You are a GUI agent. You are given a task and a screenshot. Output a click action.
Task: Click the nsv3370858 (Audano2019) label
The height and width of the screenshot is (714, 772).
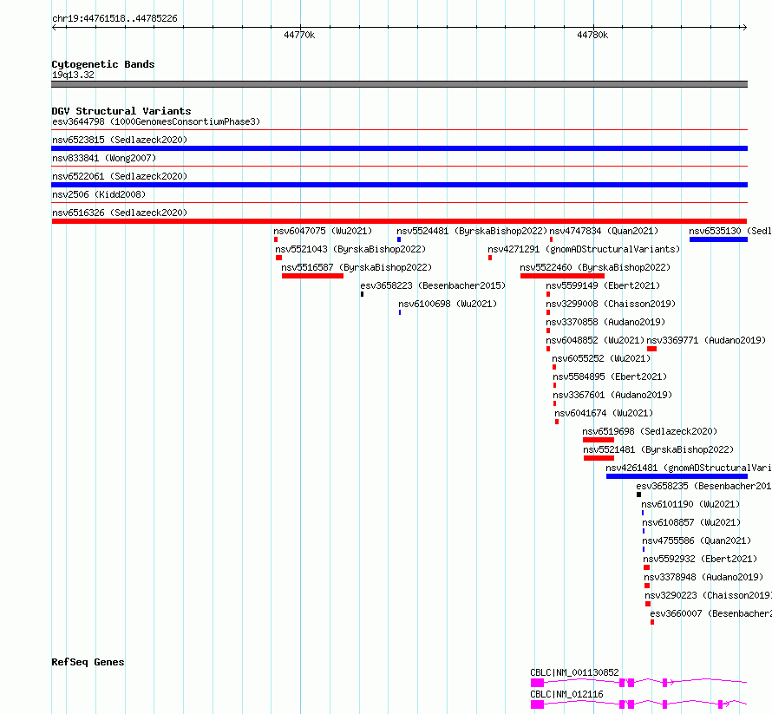[605, 322]
